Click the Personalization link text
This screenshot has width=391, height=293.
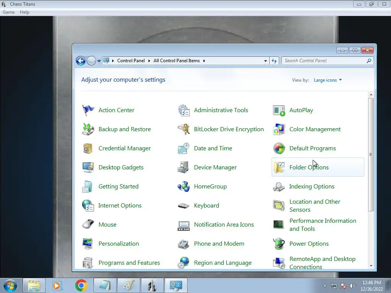tap(119, 244)
